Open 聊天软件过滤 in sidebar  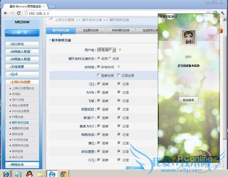(x=21, y=123)
